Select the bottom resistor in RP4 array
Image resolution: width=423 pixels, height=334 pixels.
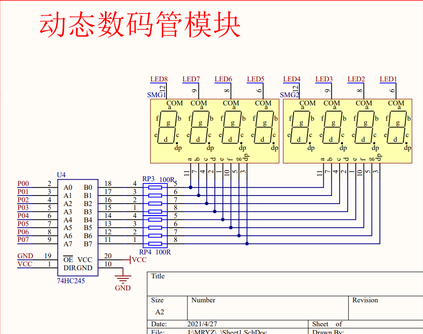pyautogui.click(x=155, y=244)
